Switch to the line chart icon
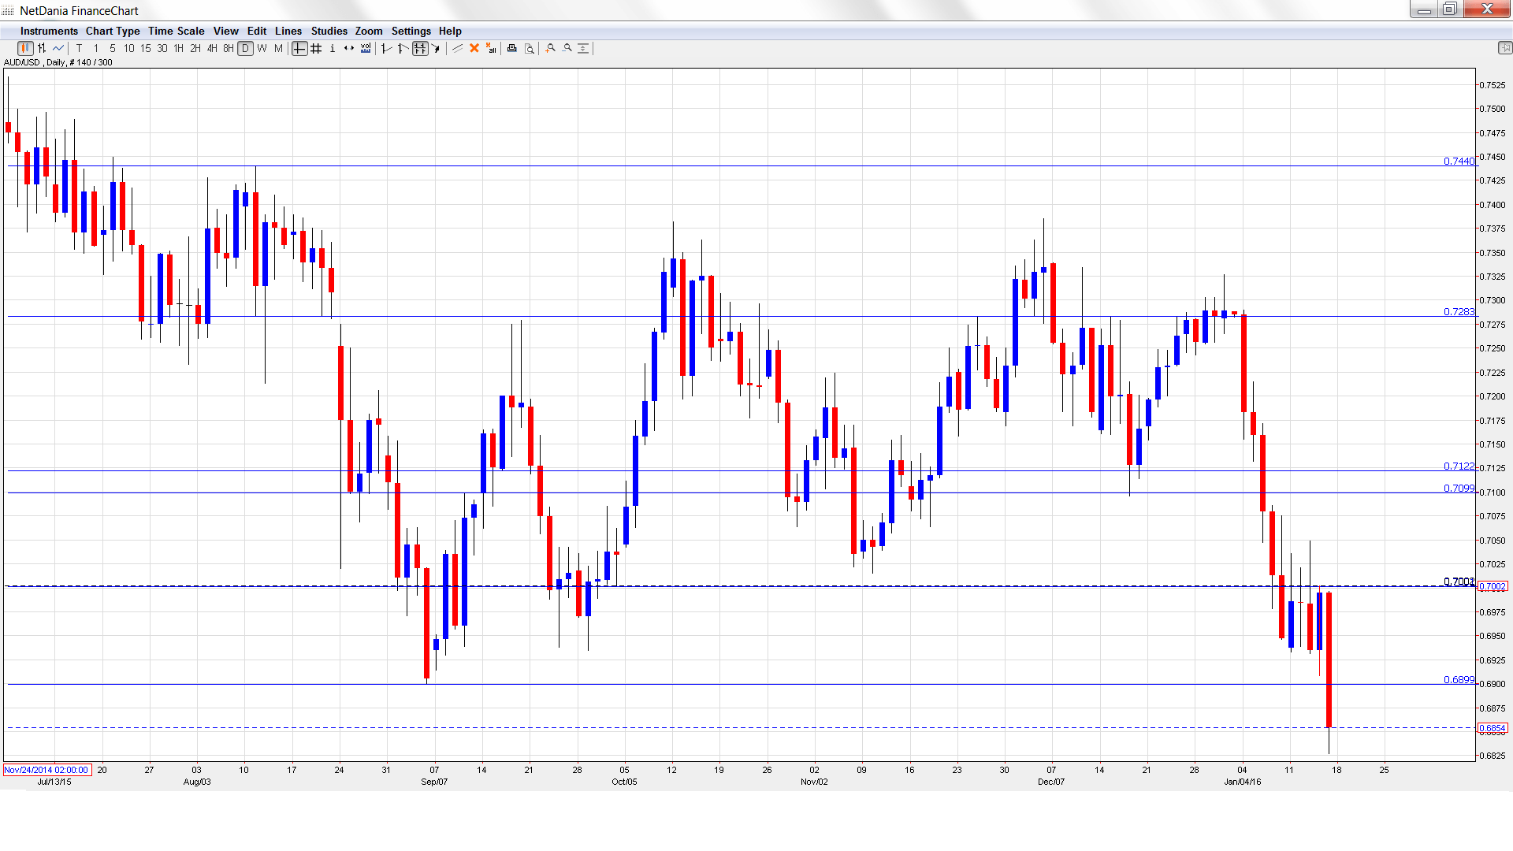 coord(58,48)
